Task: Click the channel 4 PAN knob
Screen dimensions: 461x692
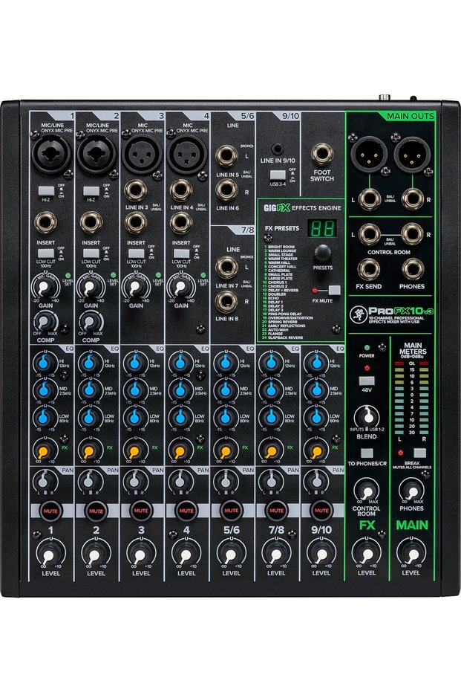Action: tap(180, 481)
